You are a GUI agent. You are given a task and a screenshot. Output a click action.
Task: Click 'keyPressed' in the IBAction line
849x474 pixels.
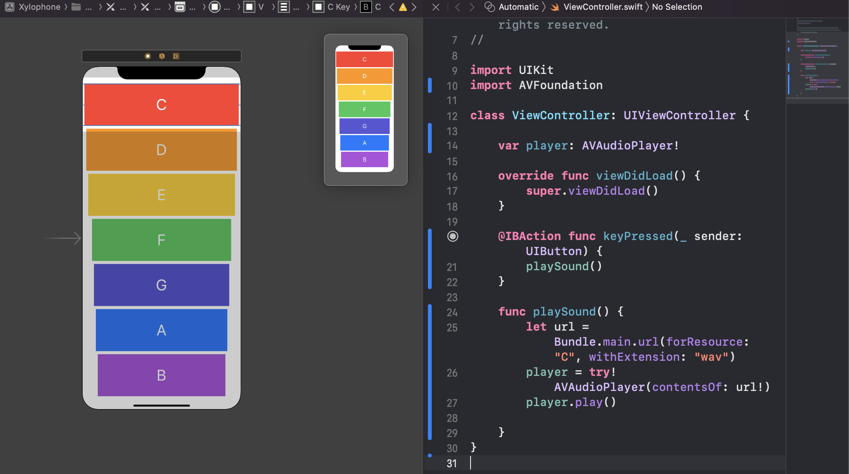(638, 236)
